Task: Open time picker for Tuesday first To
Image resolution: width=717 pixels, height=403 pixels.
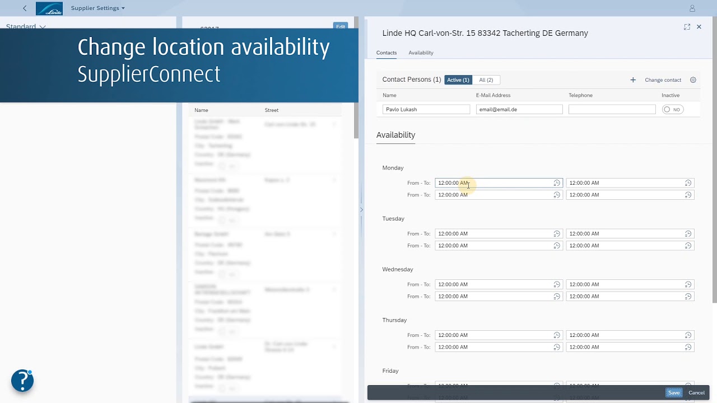Action: coord(688,233)
